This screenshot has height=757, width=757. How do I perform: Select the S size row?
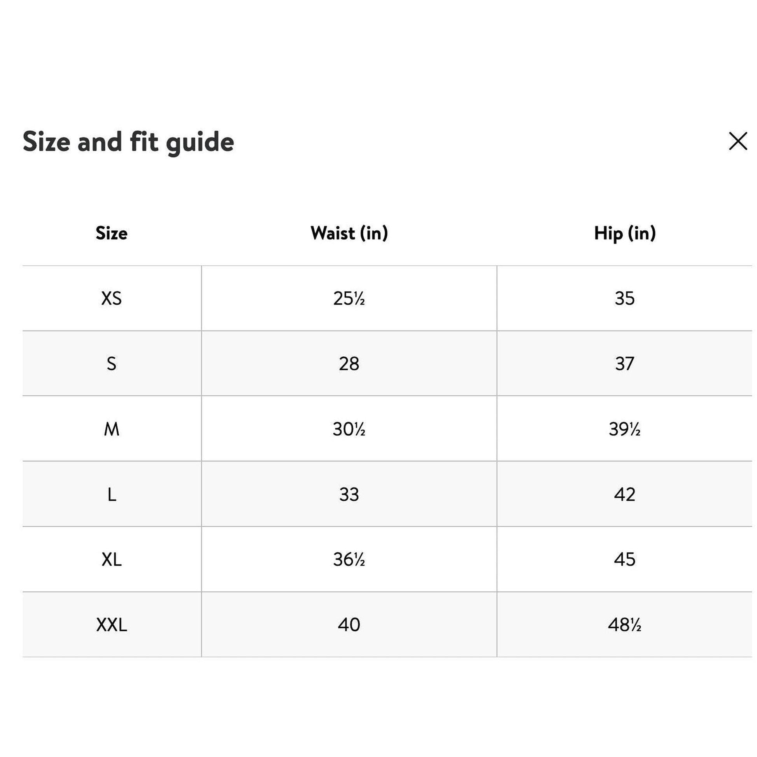point(111,364)
